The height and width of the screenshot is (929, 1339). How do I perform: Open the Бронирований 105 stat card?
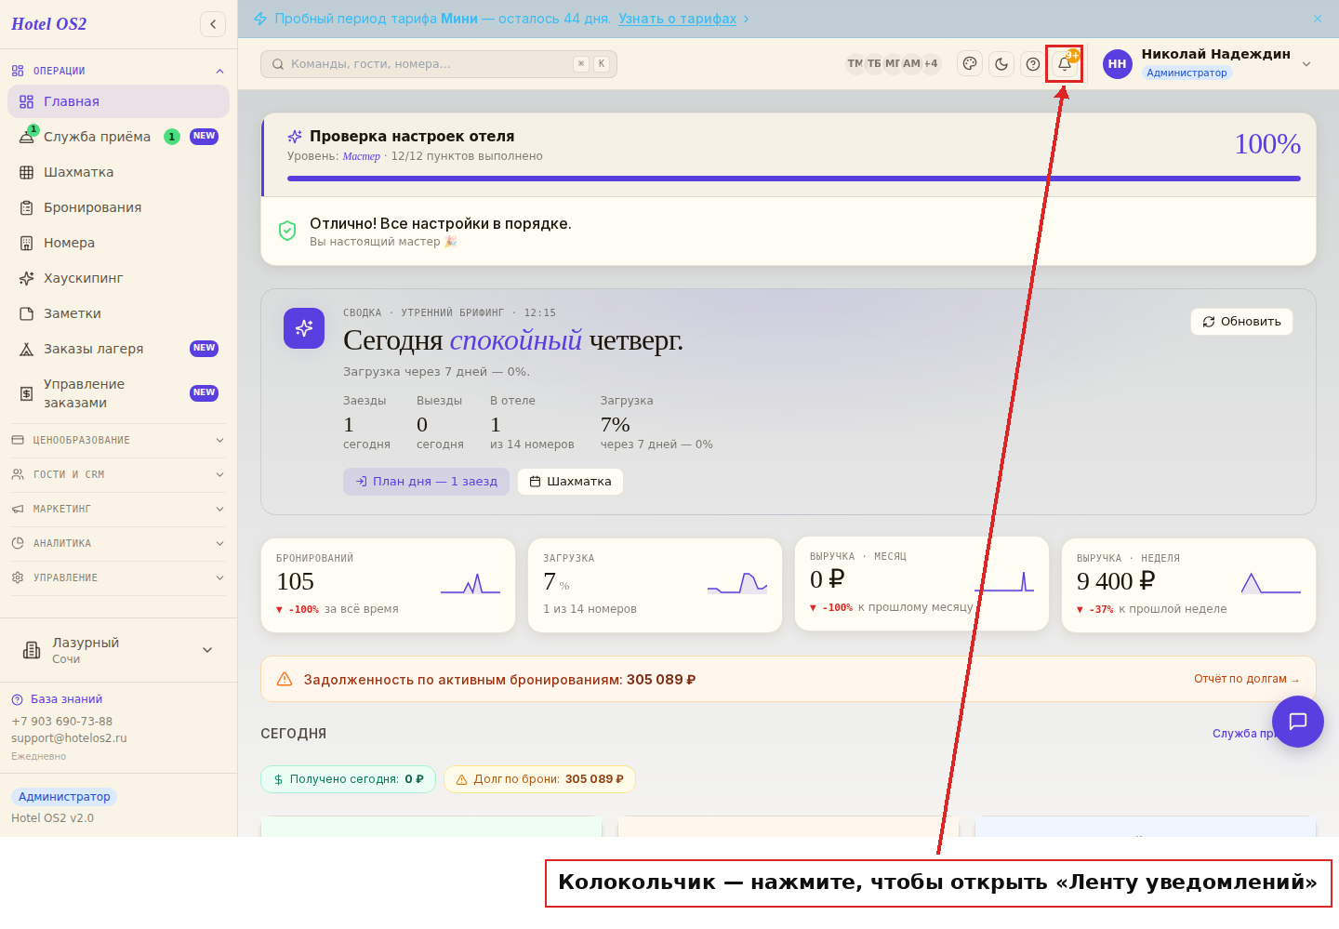[x=388, y=586]
